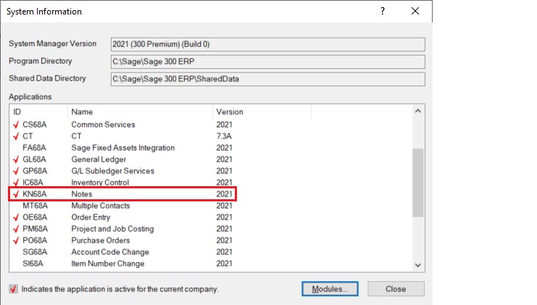Click the Shared Data Directory field
This screenshot has width=537, height=305.
point(268,79)
